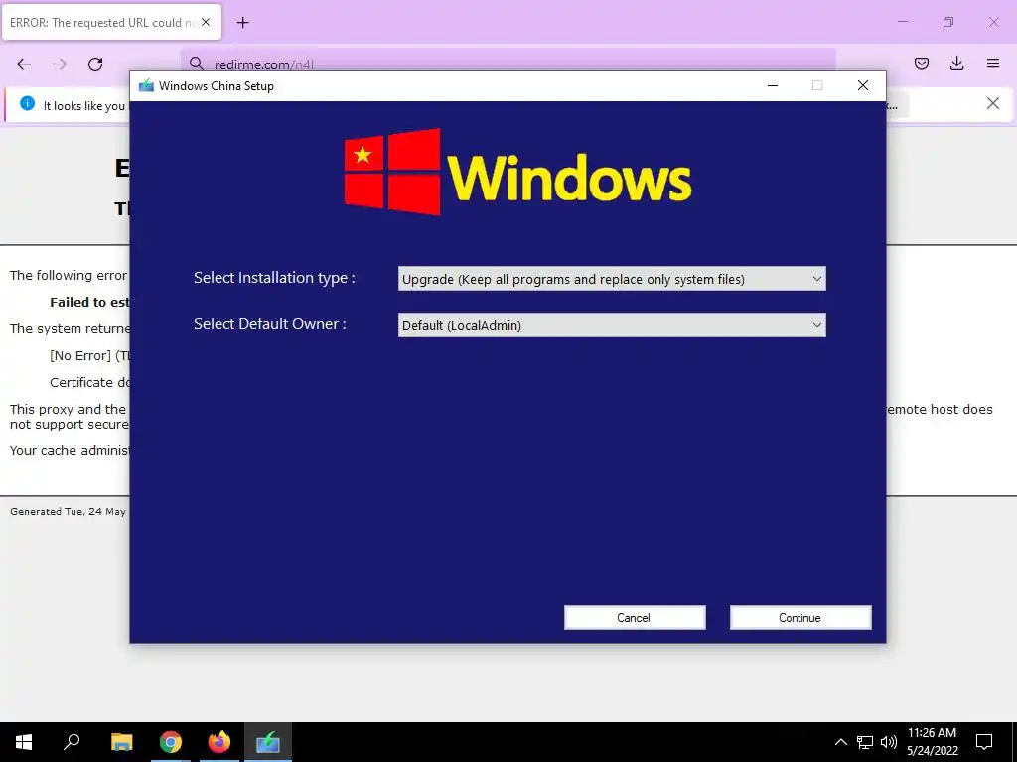Cancel the Windows China Setup
1017x762 pixels.
click(635, 617)
